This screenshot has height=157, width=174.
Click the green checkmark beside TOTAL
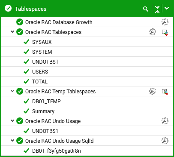tap(27, 81)
